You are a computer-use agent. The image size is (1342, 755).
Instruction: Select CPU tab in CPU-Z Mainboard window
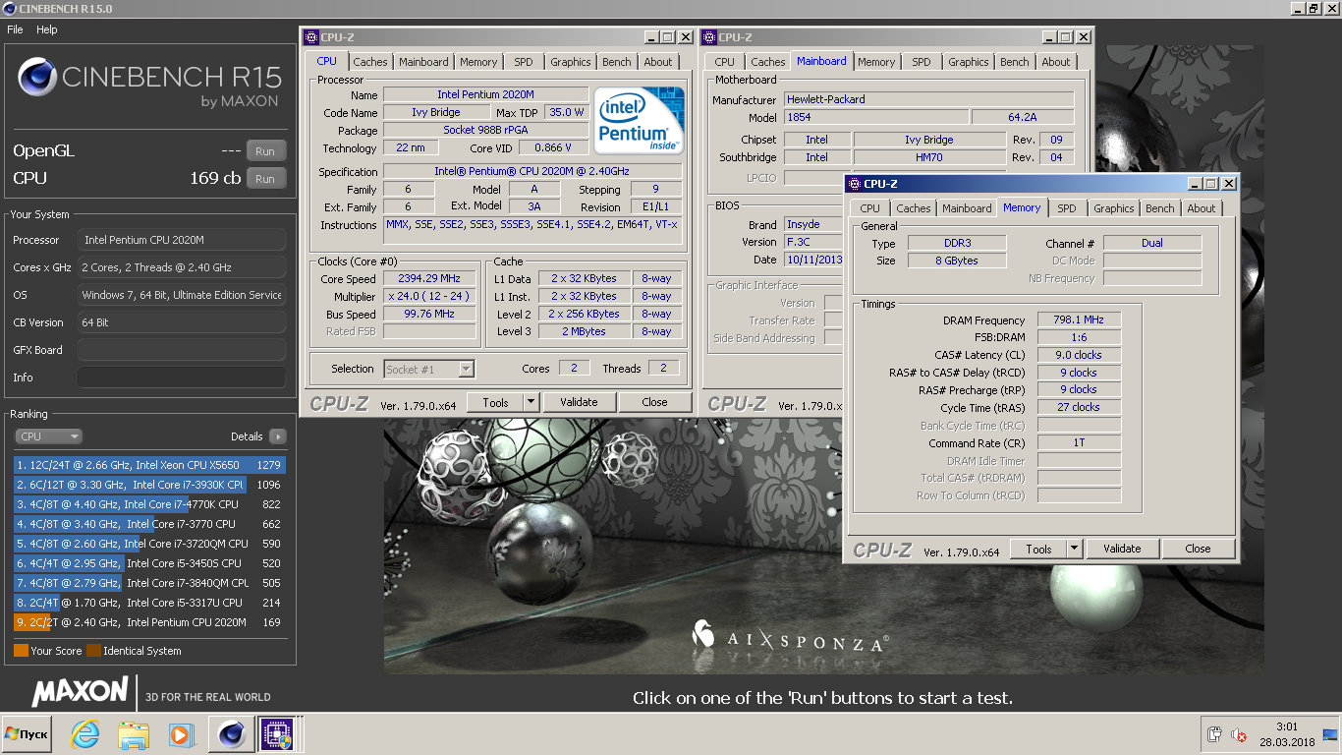[725, 62]
